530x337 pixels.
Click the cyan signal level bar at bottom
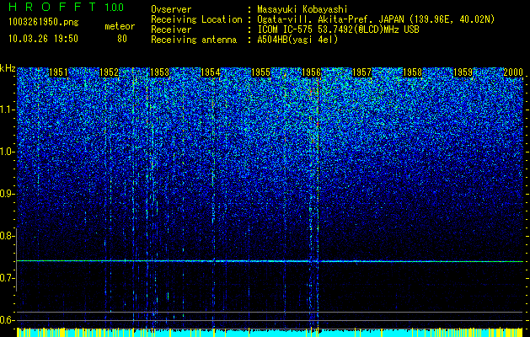[x=270, y=333]
